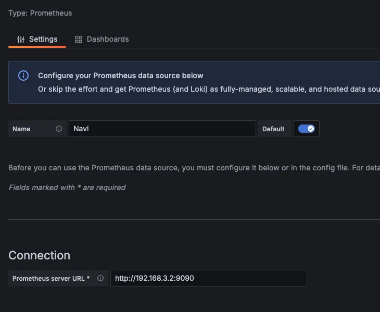Screen dimensions: 380x312
Task: Click the Name input field containing Navi
Action: pos(162,129)
